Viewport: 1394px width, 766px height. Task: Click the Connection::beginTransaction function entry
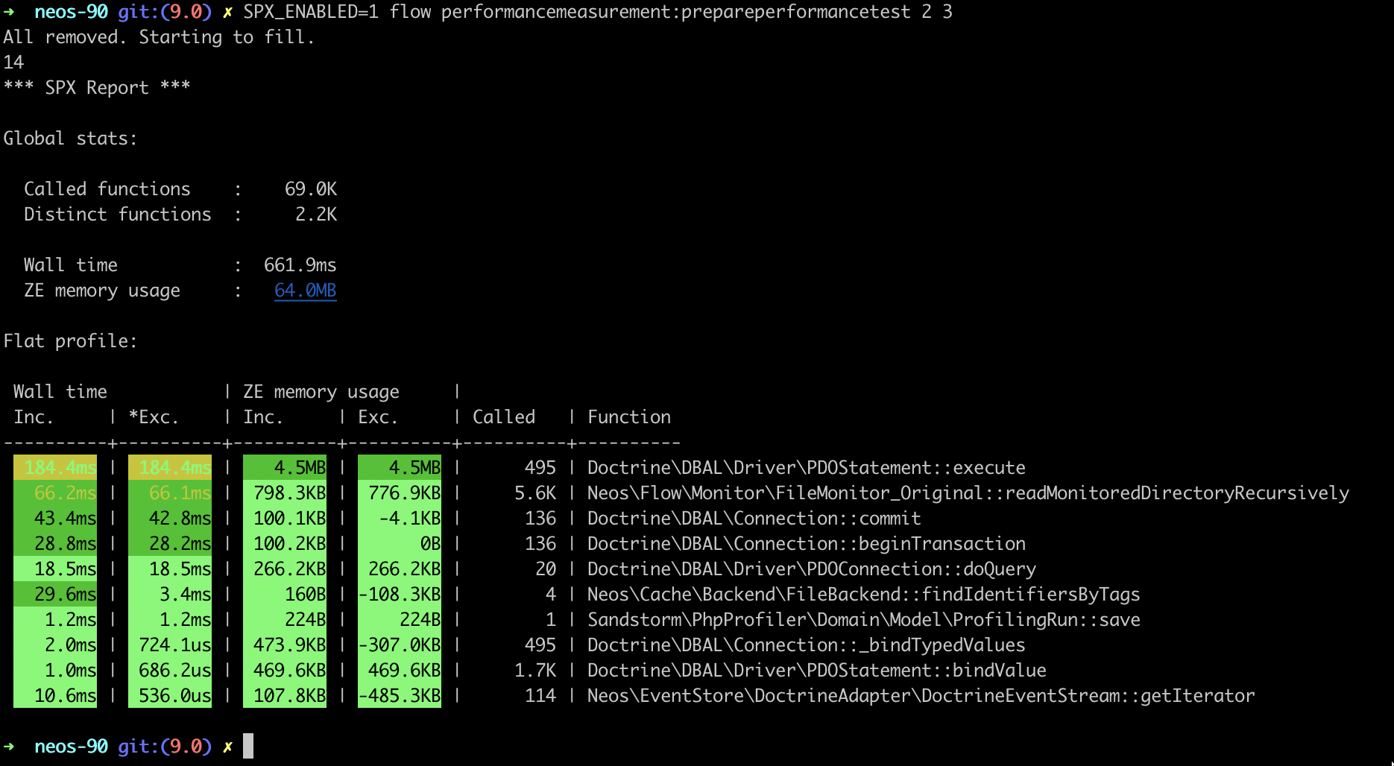coord(806,543)
